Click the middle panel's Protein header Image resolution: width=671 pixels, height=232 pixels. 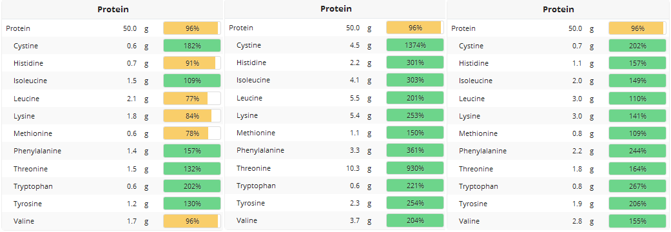tap(336, 9)
